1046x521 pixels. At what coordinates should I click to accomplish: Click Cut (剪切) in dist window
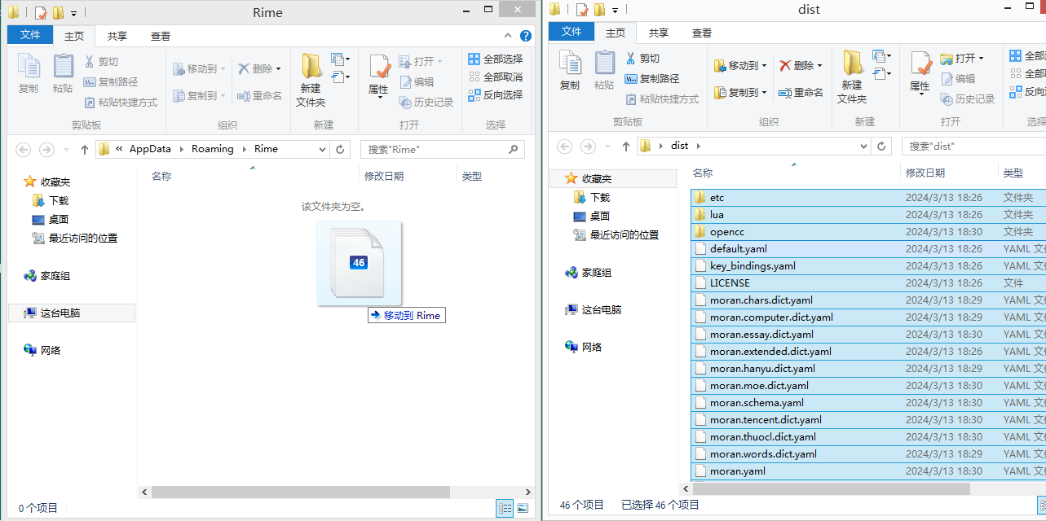coord(642,59)
